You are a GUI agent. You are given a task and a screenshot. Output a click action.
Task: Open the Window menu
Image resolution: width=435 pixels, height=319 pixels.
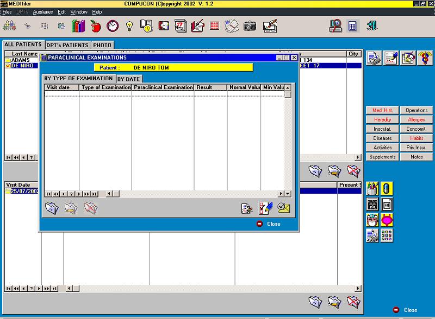click(79, 12)
